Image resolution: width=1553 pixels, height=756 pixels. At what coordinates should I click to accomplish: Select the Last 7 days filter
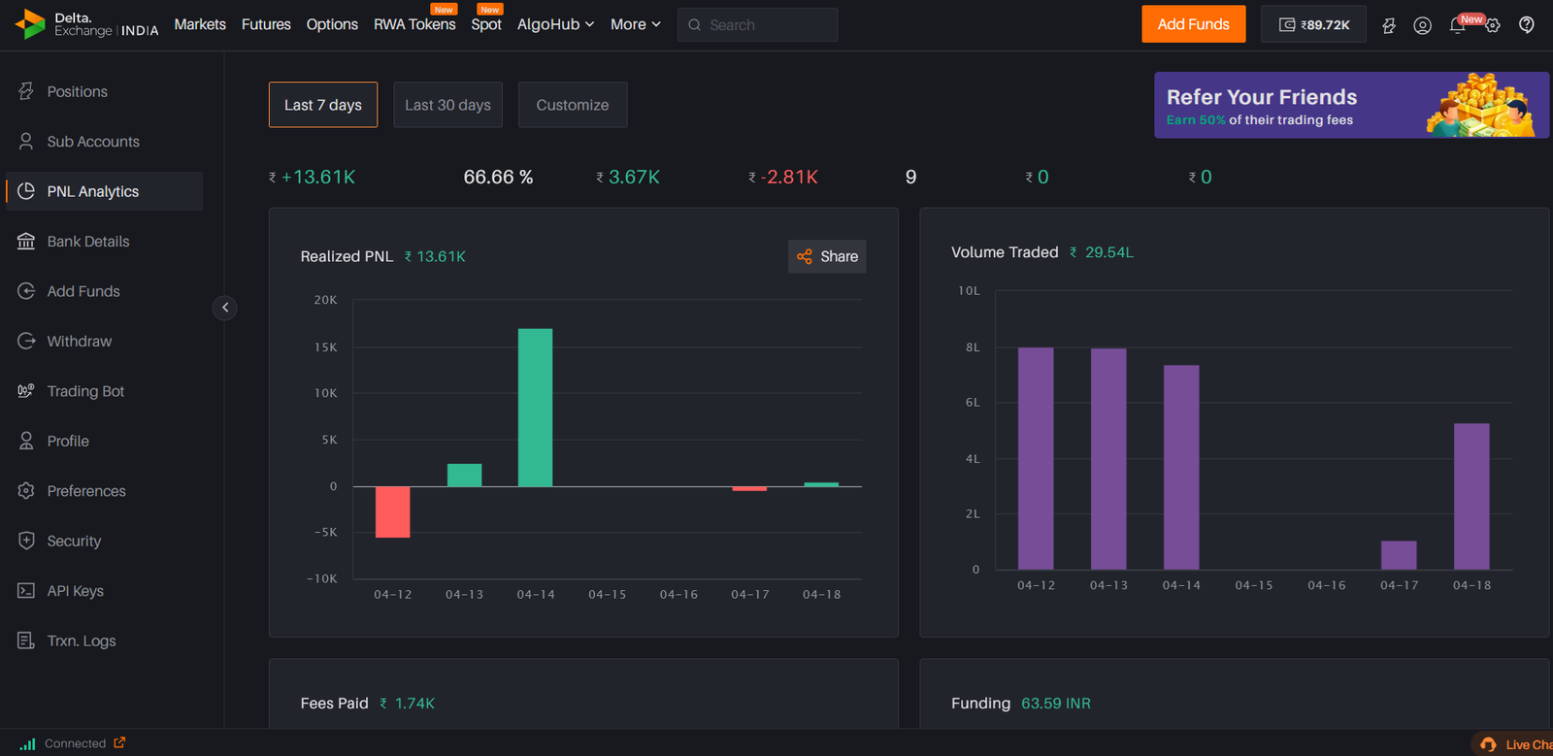click(x=323, y=105)
